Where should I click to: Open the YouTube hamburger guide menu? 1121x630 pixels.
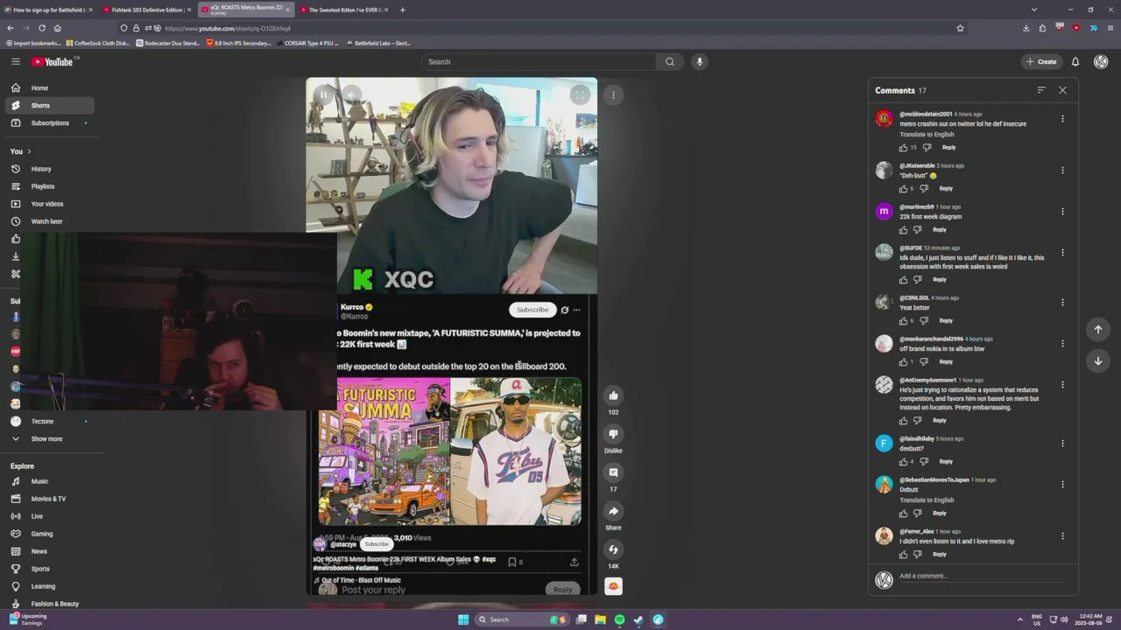[15, 61]
